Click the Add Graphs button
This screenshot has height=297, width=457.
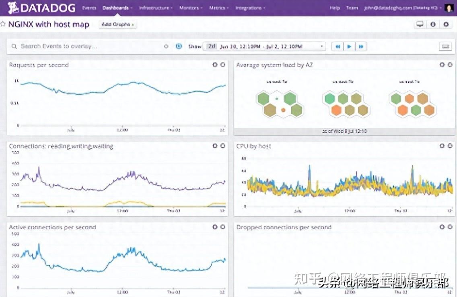tap(117, 24)
